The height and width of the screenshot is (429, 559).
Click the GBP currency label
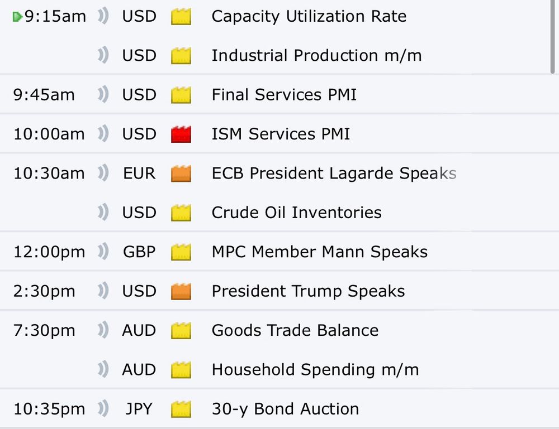(139, 252)
